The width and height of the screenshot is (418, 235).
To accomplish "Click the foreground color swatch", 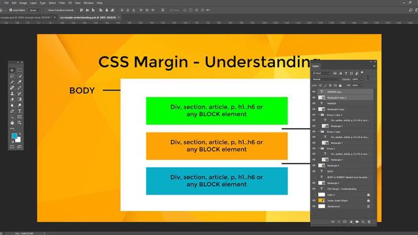I will 14,136.
